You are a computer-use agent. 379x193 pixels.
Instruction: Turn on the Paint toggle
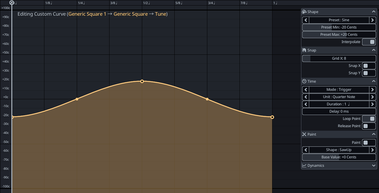point(369,143)
